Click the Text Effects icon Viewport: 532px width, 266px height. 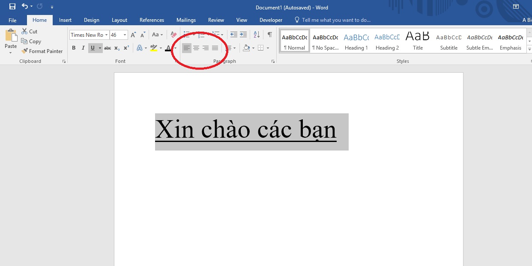click(139, 48)
